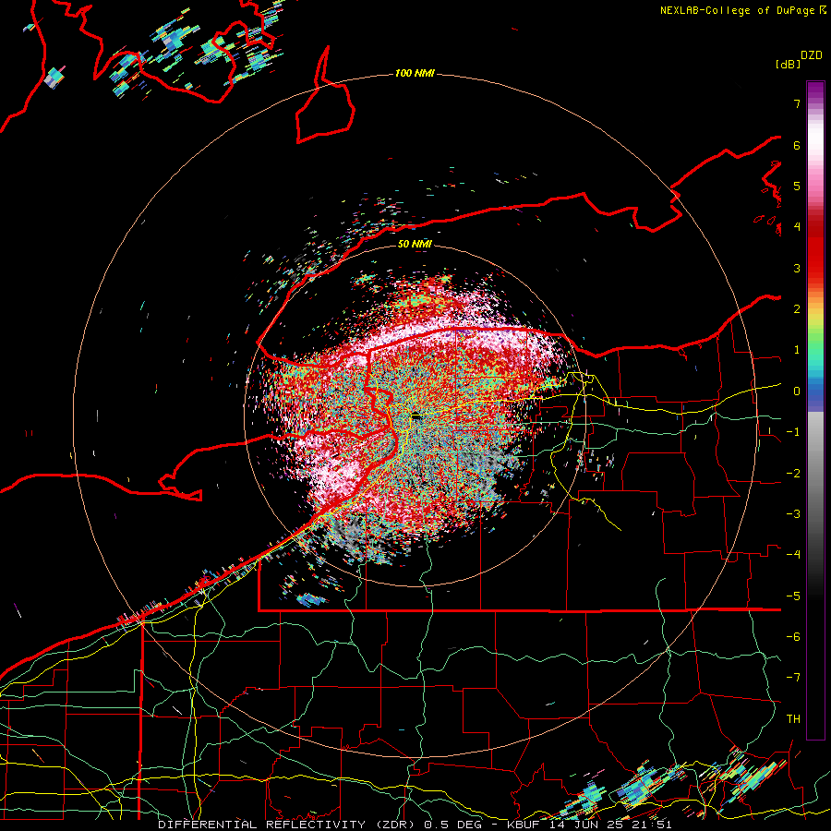Click the 100 NMI range ring label

coord(415,73)
